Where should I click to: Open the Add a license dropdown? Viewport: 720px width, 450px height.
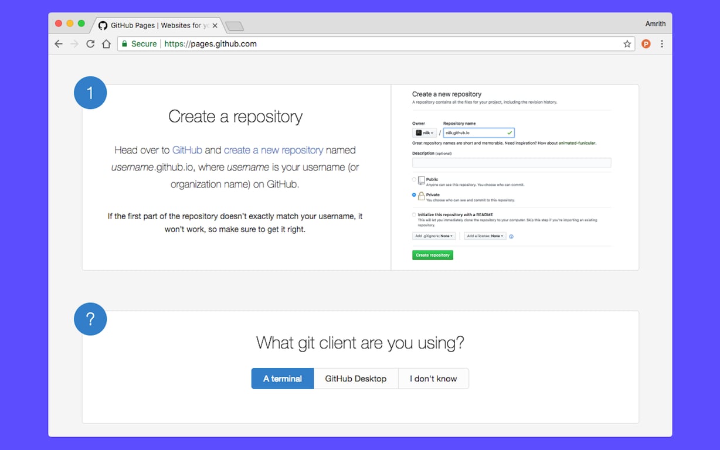pos(485,236)
